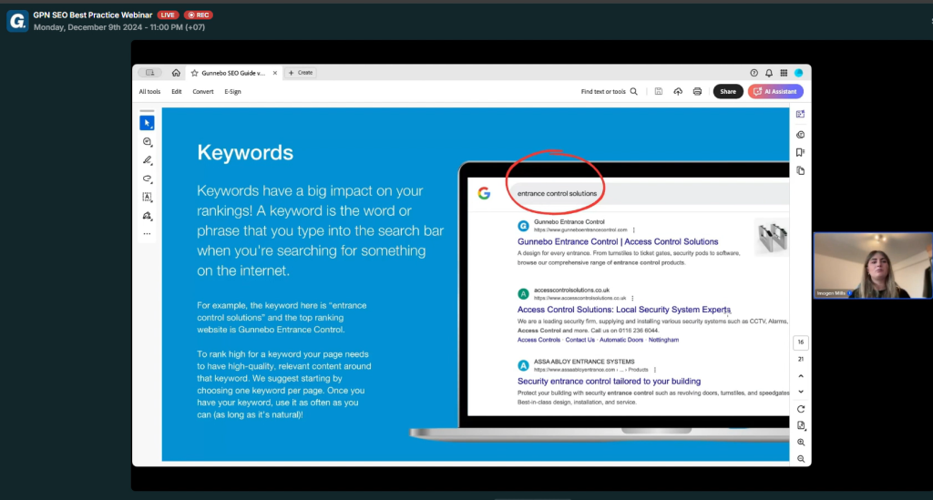This screenshot has width=933, height=500.
Task: Click the Acrobat home icon
Action: click(x=176, y=73)
